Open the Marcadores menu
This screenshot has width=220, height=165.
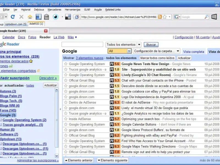[54, 10]
